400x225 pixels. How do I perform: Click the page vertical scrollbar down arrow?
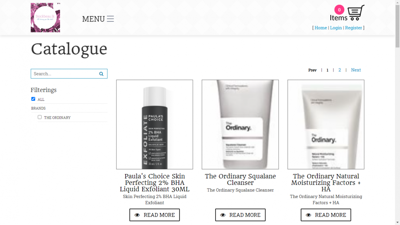(397, 222)
